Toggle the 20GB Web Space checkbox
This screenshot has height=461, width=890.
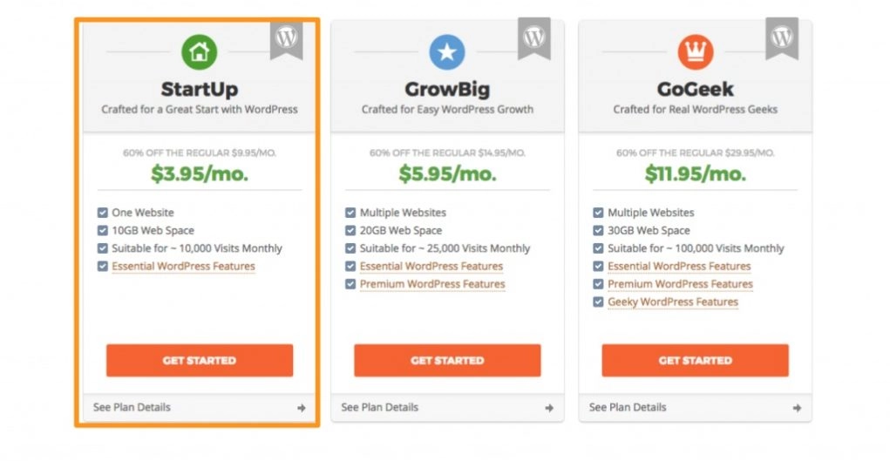point(350,230)
